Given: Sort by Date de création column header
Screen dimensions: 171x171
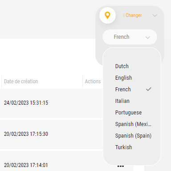Looking at the screenshot, I should click(21, 81).
